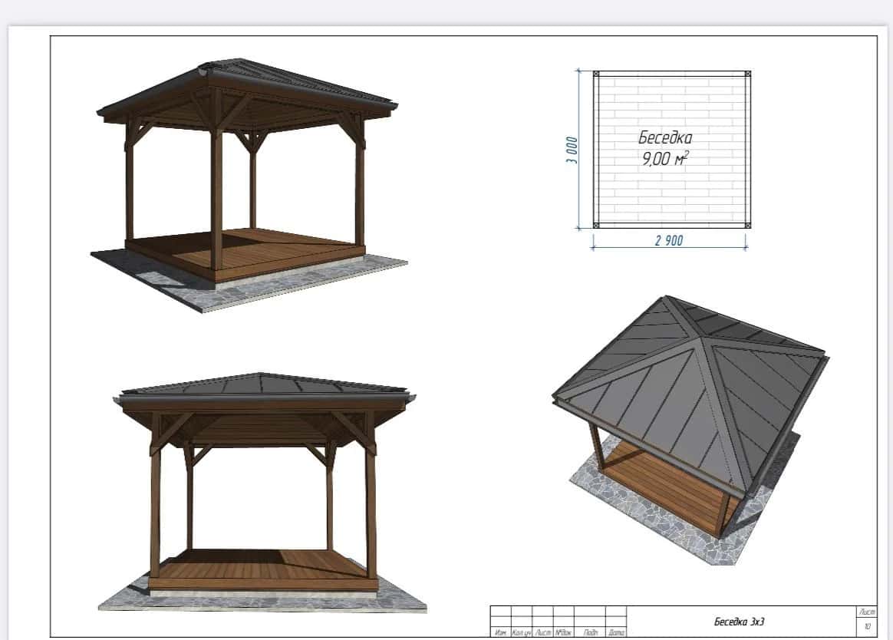Select the bottom-left post marker in plan
The width and height of the screenshot is (893, 640).
[596, 226]
